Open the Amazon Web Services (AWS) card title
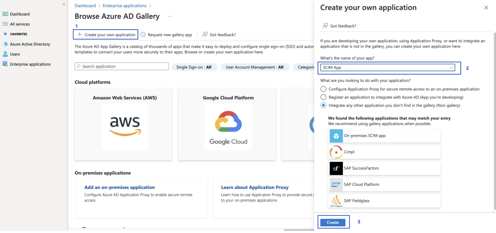The height and width of the screenshot is (233, 496). (124, 98)
